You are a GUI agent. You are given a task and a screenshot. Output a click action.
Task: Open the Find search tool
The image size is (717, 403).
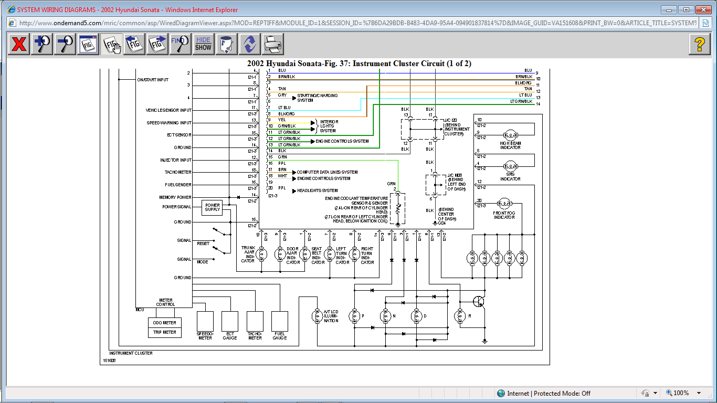[181, 44]
